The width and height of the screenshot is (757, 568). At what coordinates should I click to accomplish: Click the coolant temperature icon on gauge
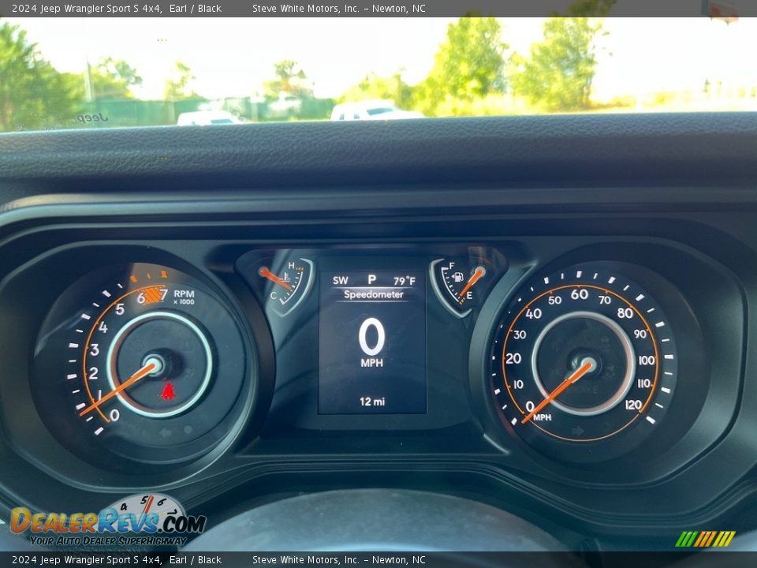click(286, 277)
